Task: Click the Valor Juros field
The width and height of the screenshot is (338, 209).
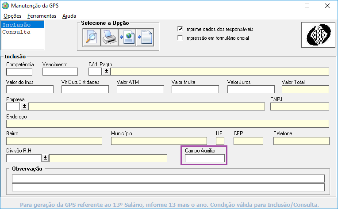Action: (x=251, y=89)
